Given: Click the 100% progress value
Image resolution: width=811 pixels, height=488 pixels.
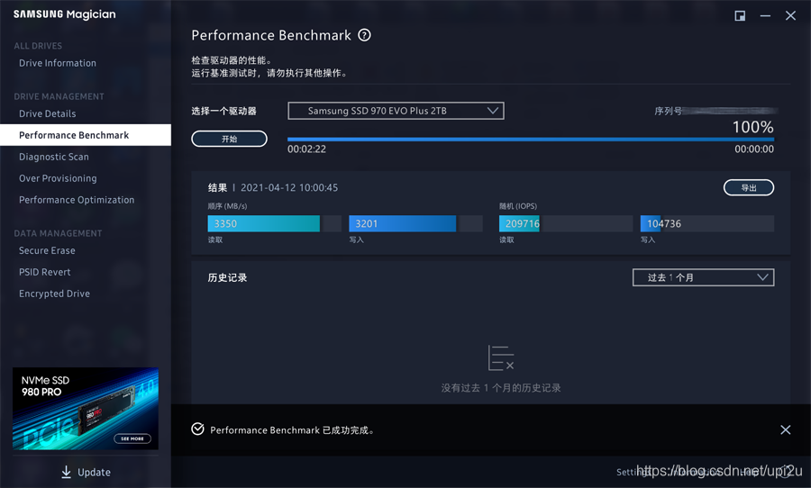Looking at the screenshot, I should pyautogui.click(x=753, y=127).
